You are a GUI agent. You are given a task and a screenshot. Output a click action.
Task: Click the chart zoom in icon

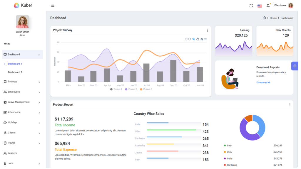[x=186, y=39]
